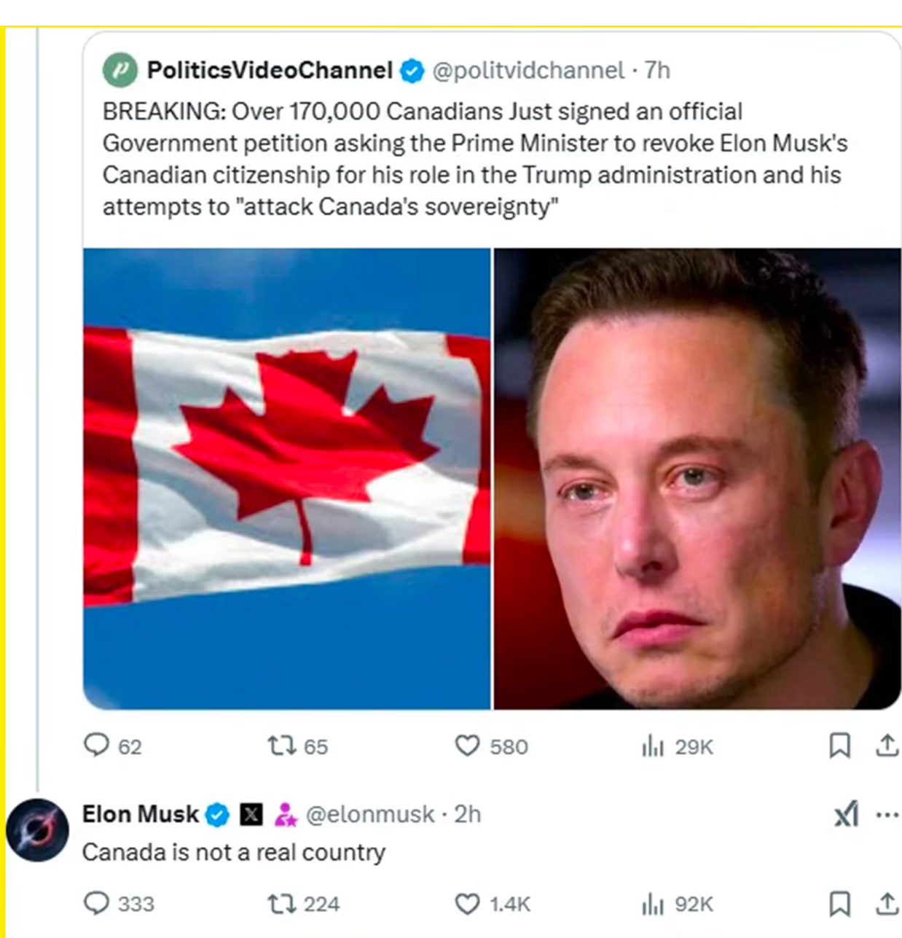Viewport: 902px width, 938px height.
Task: Click the pink subscriber icon beside @elonmusk
Action: click(285, 814)
